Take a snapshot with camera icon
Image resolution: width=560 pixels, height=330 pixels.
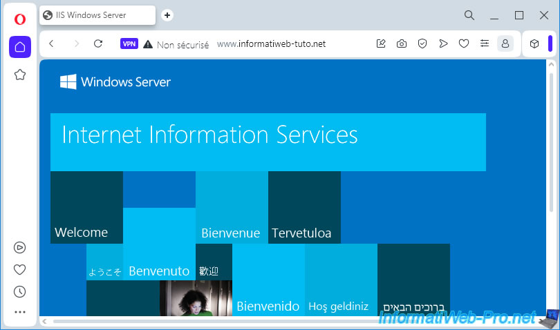402,43
